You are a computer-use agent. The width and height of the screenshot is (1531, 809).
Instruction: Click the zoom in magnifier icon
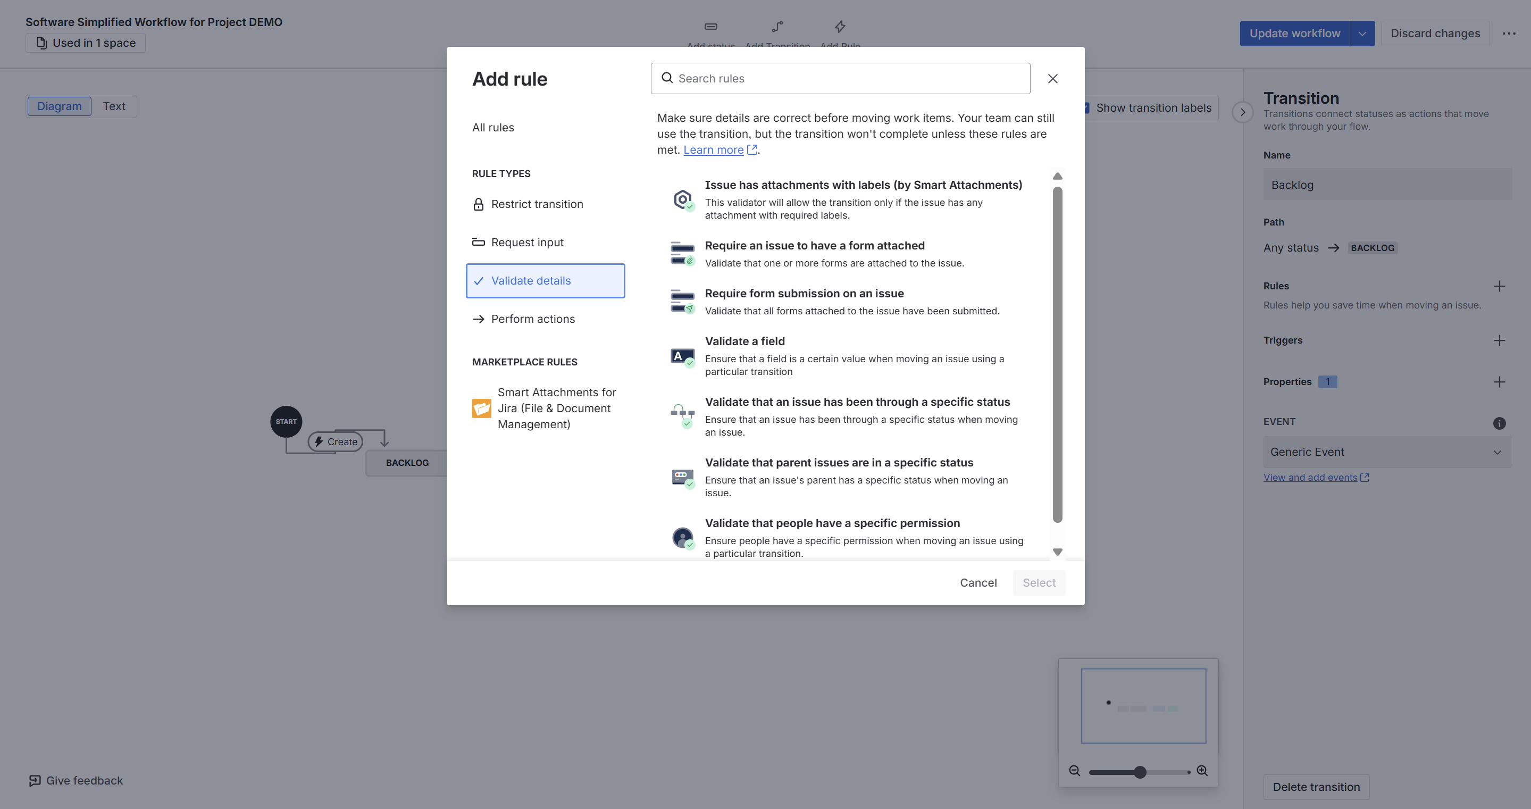[1202, 771]
